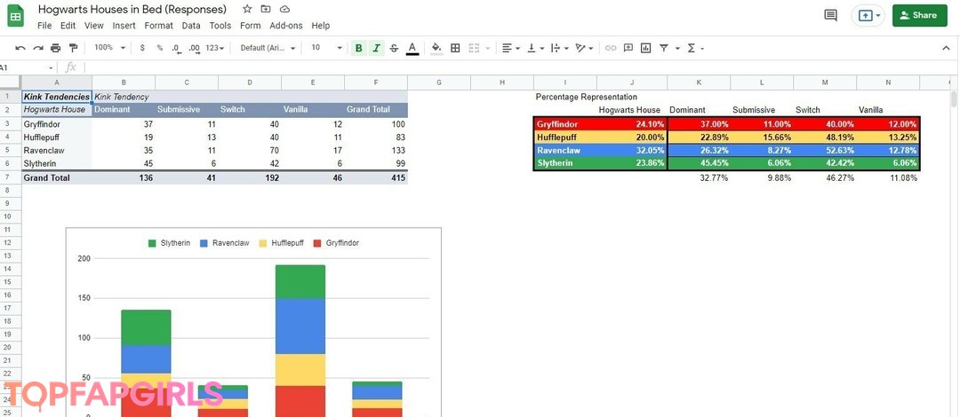Click the Insert link icon
960x417 pixels.
point(611,48)
